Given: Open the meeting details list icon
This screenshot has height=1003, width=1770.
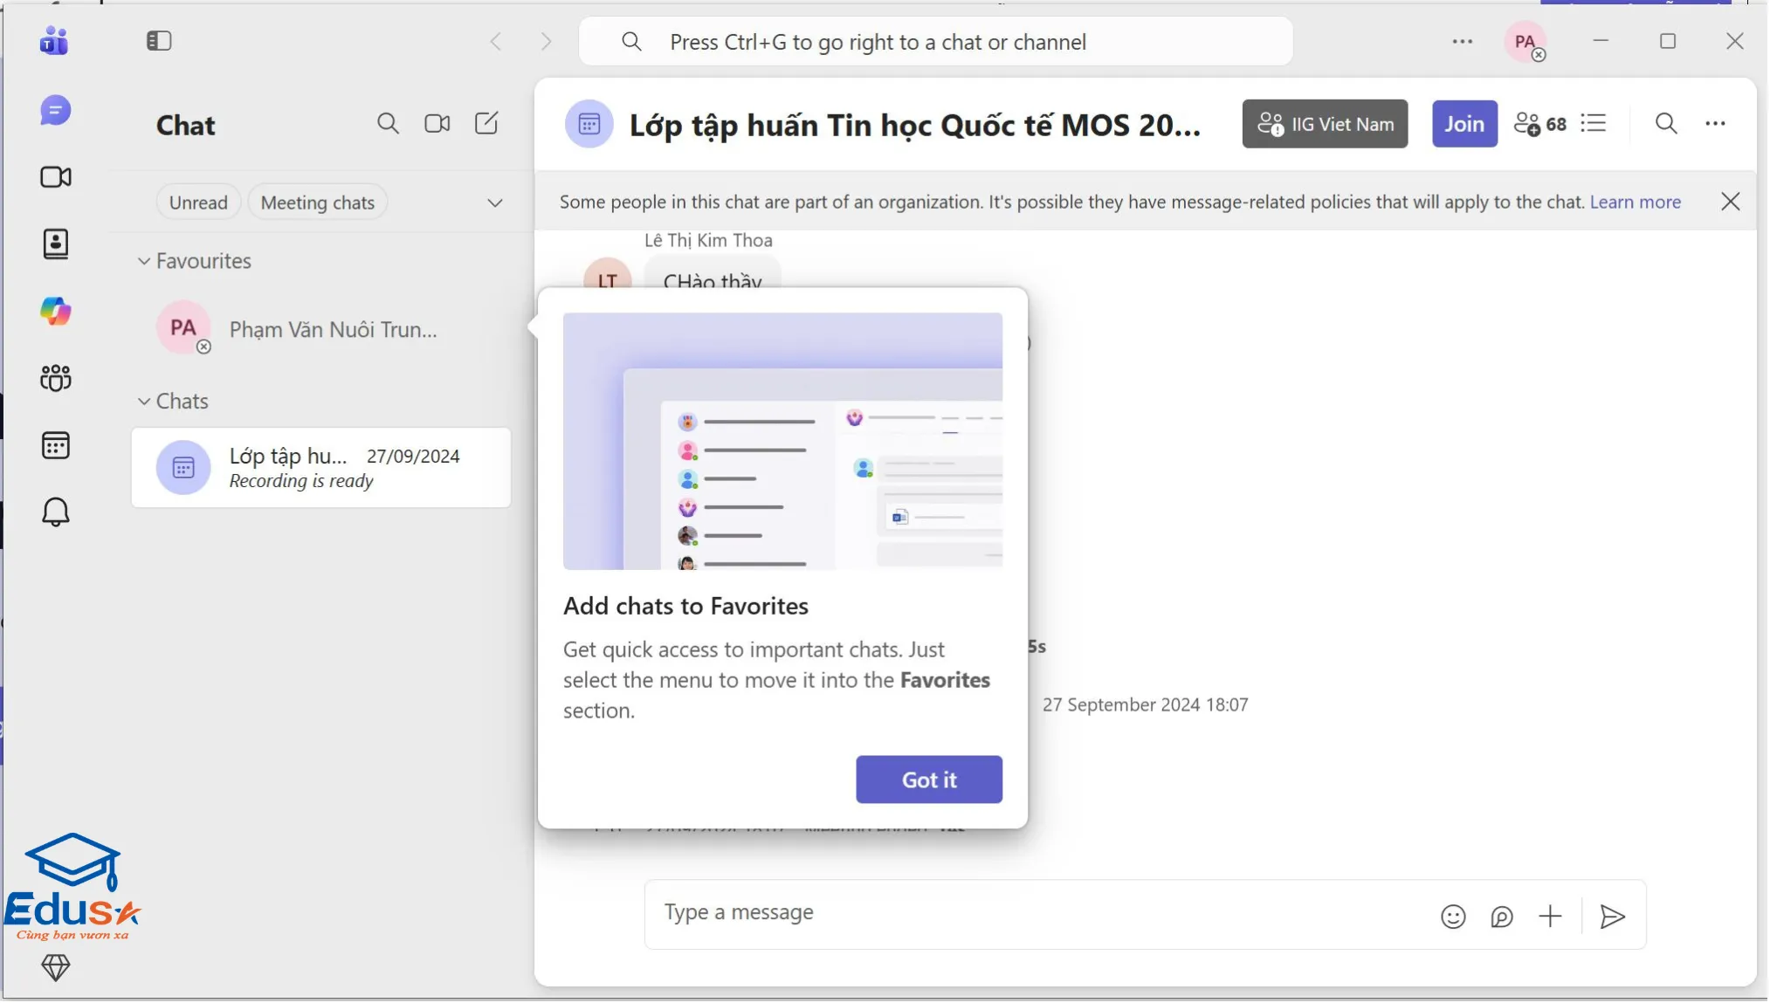Looking at the screenshot, I should click(x=1594, y=123).
